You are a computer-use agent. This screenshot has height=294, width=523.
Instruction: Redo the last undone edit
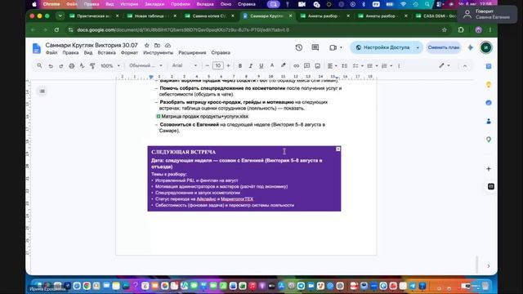click(61, 66)
